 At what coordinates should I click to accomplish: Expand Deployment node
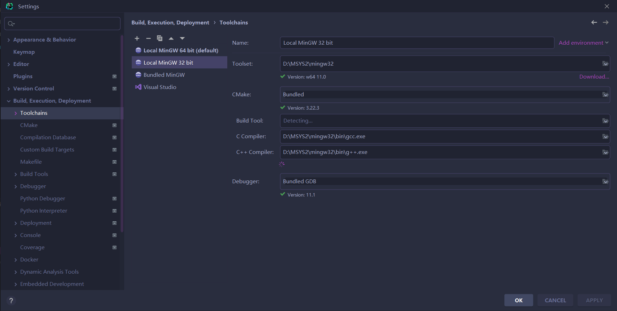tap(16, 223)
